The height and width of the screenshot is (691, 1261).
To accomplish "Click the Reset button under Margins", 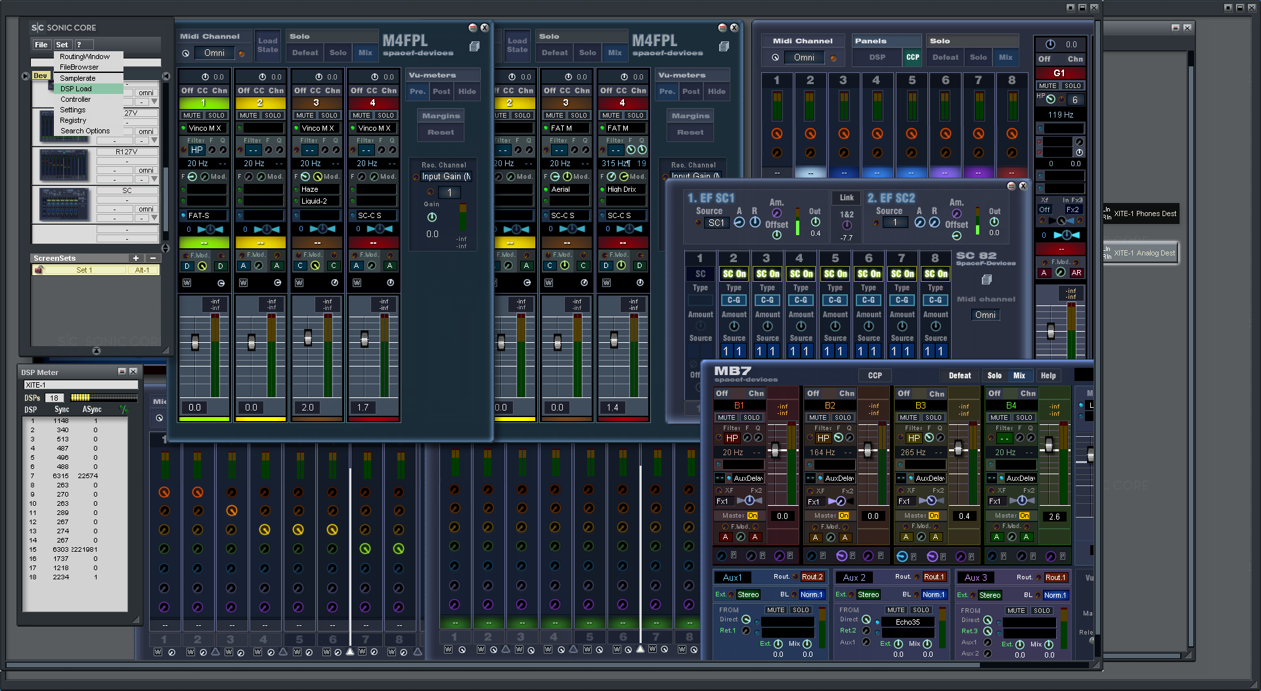I will tap(441, 132).
